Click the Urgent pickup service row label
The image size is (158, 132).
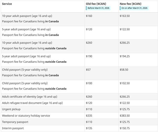[11, 109]
